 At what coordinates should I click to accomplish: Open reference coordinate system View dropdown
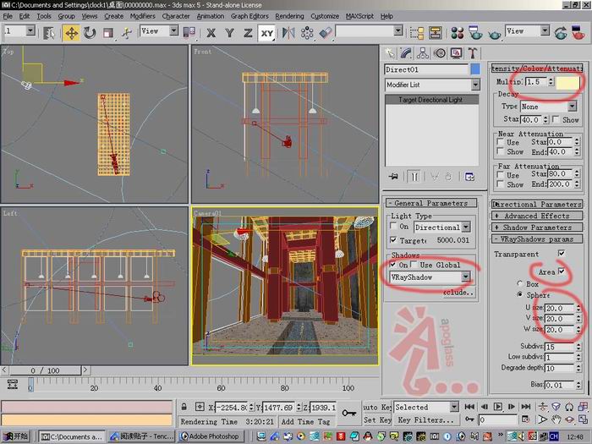click(159, 31)
